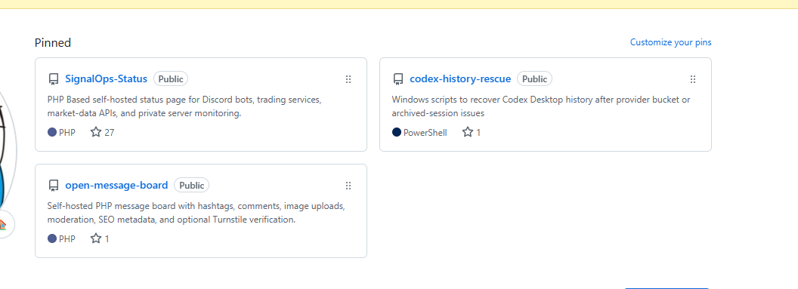
Task: Click the 'PHP Based self-hosted status page' description
Action: 184,106
